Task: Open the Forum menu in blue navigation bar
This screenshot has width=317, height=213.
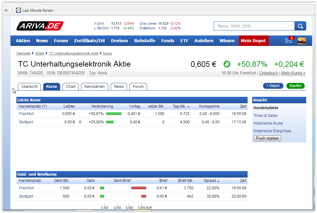Action: click(x=61, y=41)
